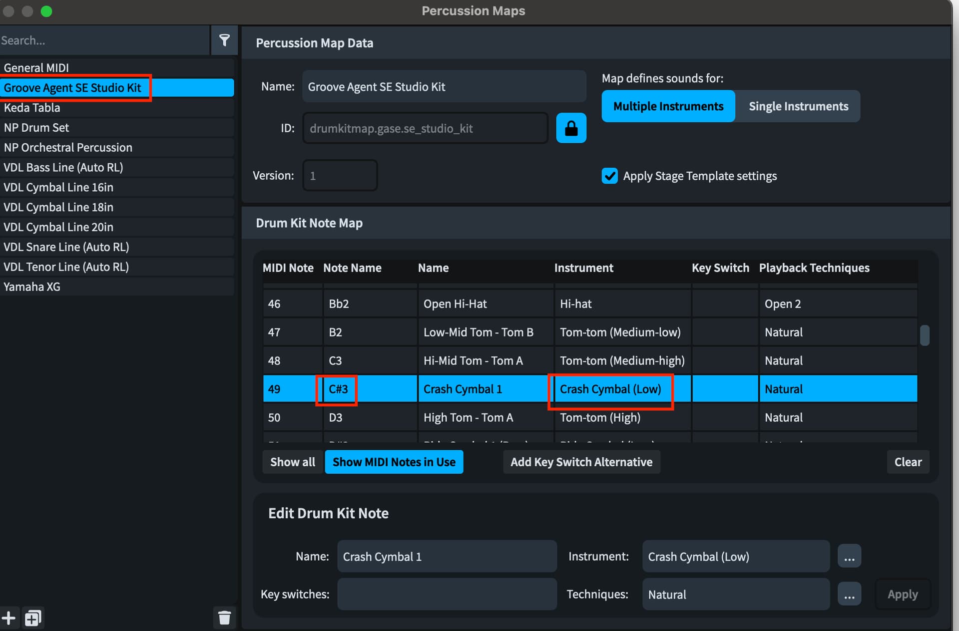Switch to the Single Instruments option
Image resolution: width=959 pixels, height=631 pixels.
click(x=798, y=106)
